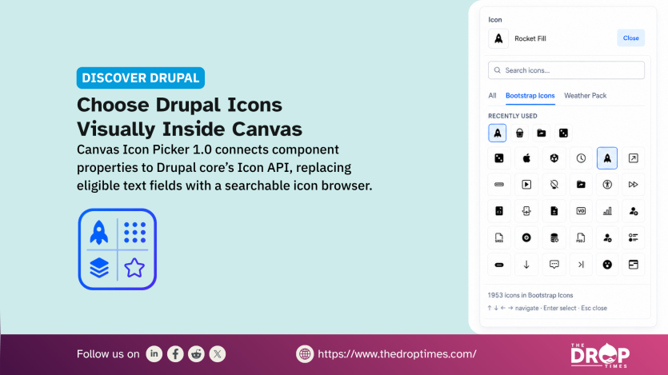668x375 pixels.
Task: Choose the filled disc icon
Action: click(x=526, y=237)
